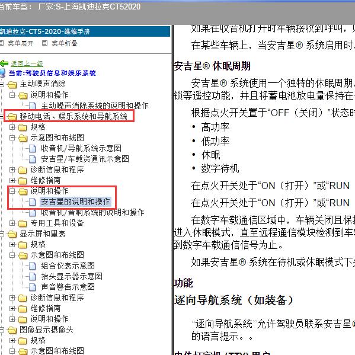Click folder icon of 移动电话、娱乐系统和导航系统
The image size is (355, 355).
[12, 117]
